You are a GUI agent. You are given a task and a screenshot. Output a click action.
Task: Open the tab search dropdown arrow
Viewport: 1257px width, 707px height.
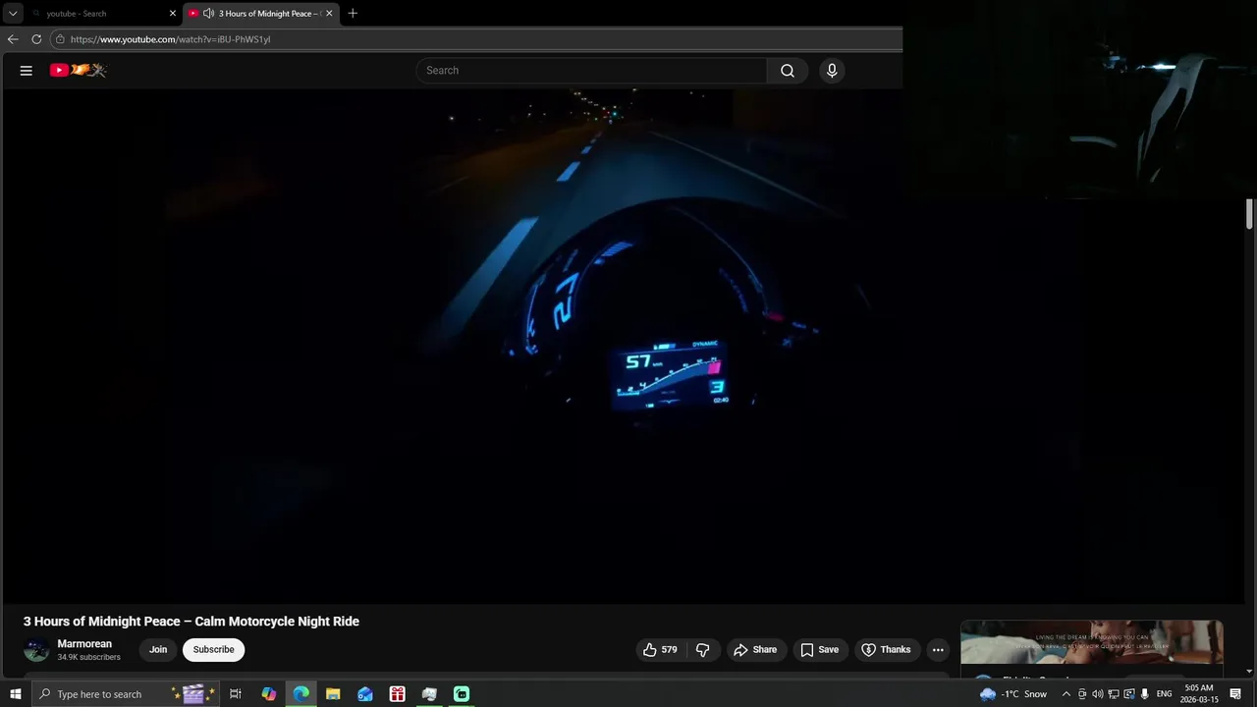[x=13, y=14]
